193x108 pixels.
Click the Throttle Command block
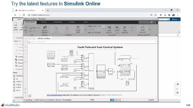(71, 52)
